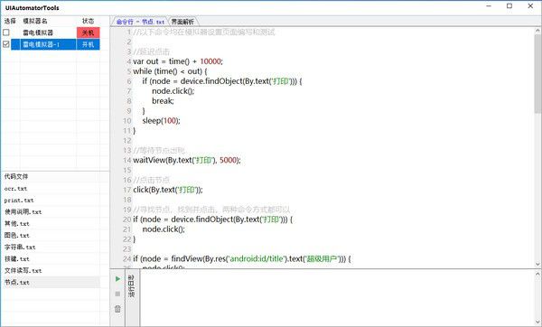This screenshot has width=542, height=327.
Task: Click the blue 开机 status cell
Action: point(89,44)
